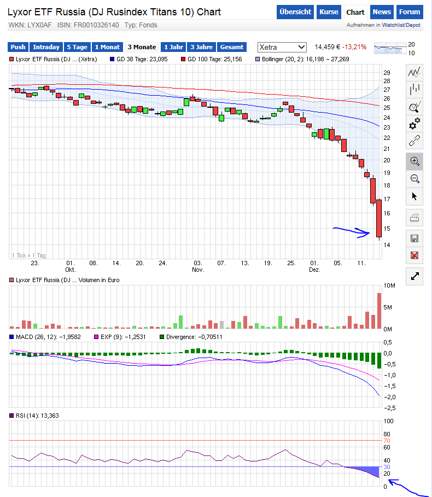The image size is (432, 497).
Task: Open the chart analysis magnifier tool
Action: [415, 107]
